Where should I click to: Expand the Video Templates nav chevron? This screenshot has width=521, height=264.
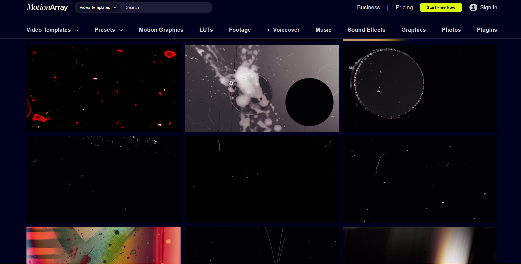point(77,30)
